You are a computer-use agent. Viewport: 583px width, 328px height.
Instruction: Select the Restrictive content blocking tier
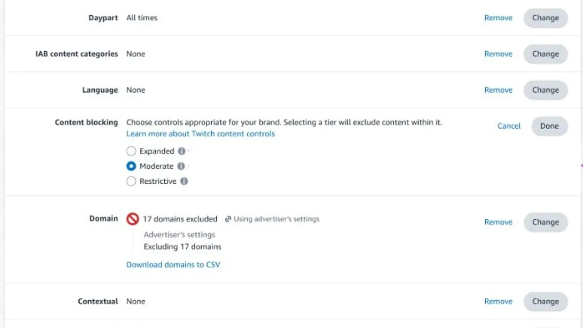[131, 181]
